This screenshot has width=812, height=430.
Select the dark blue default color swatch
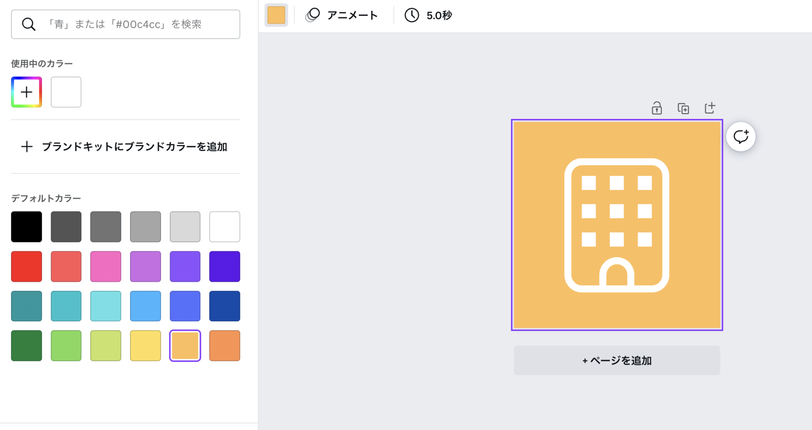point(224,306)
